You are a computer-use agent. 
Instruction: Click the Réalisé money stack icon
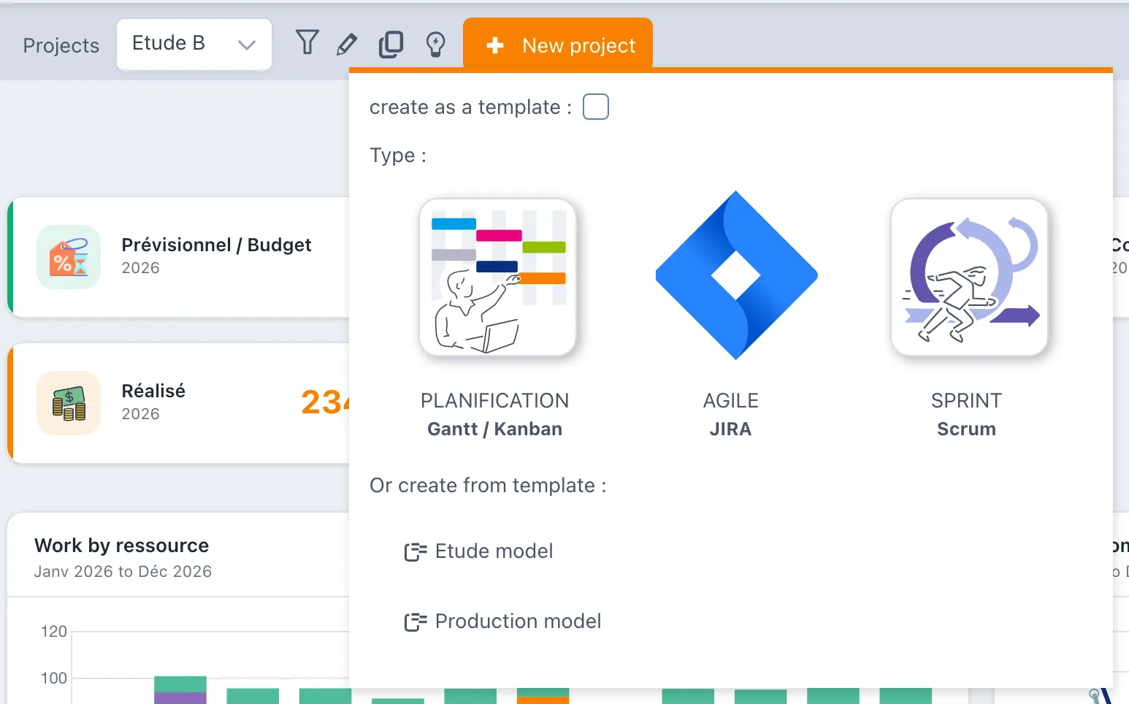pyautogui.click(x=69, y=403)
